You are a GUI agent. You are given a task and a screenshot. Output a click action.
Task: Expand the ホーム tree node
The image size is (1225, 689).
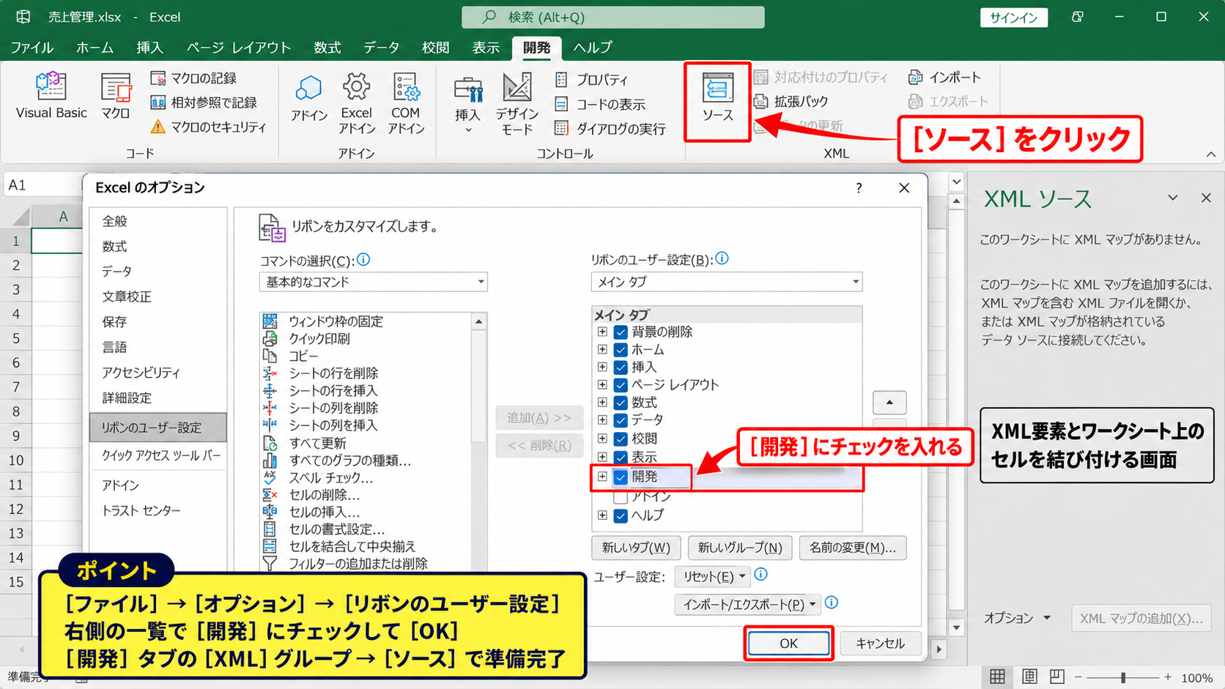(602, 349)
